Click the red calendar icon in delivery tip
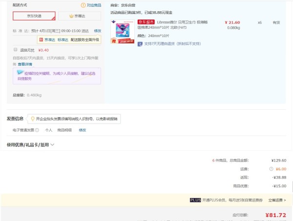 tap(41, 40)
